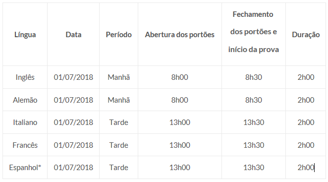
Task: Select the Alemão row label
Action: (x=25, y=100)
